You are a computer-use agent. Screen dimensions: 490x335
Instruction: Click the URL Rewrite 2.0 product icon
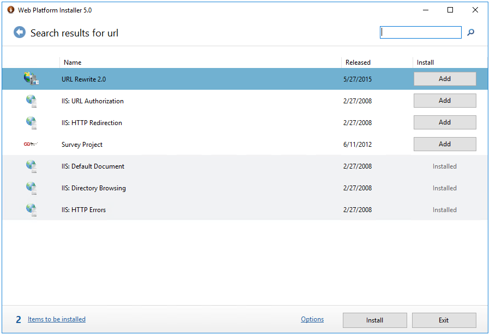[31, 79]
